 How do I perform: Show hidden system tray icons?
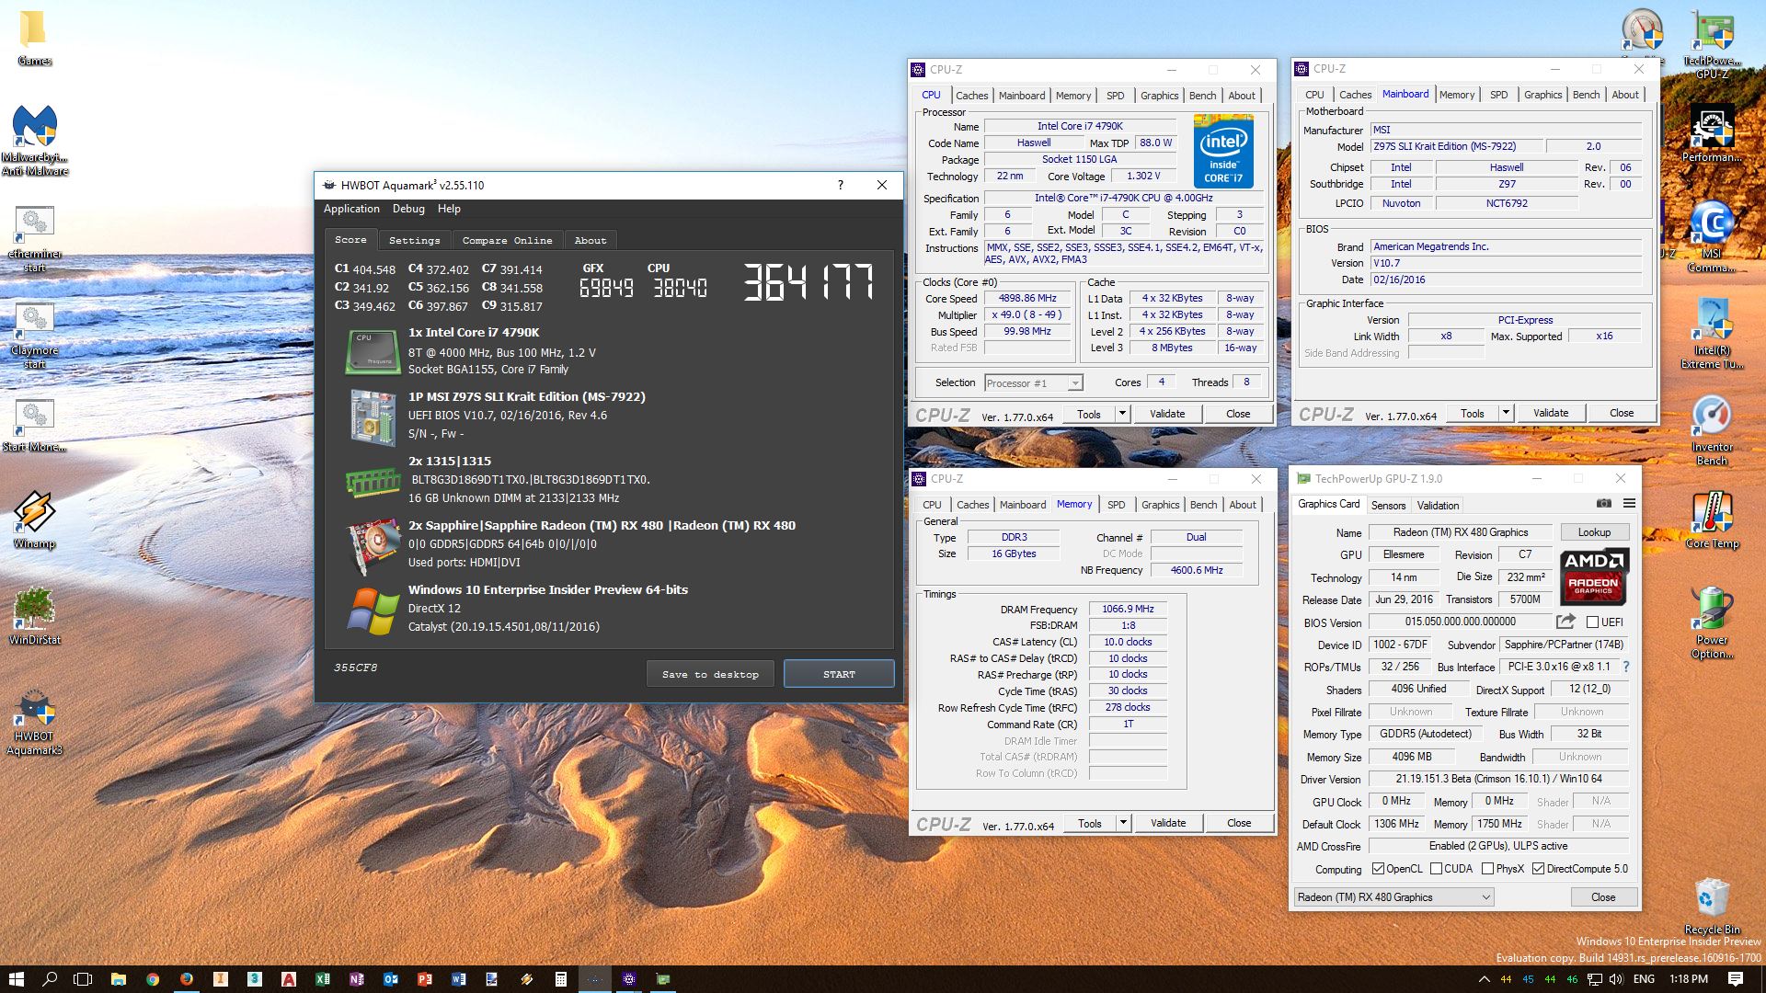tap(1484, 979)
